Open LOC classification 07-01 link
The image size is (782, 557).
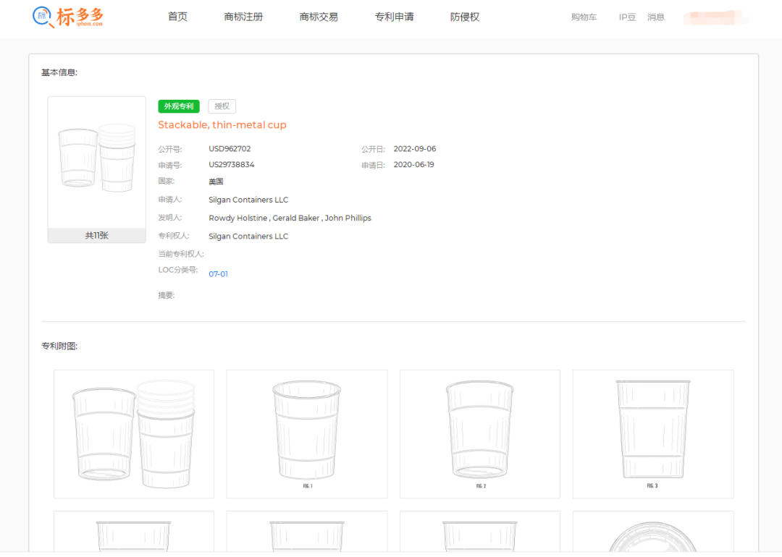pos(218,274)
